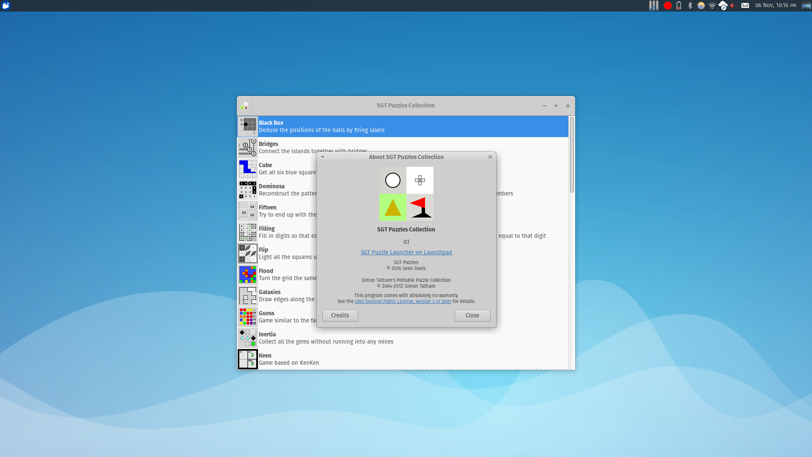This screenshot has width=812, height=457.
Task: Click the puzzle list vertical scrollbar
Action: (x=572, y=155)
